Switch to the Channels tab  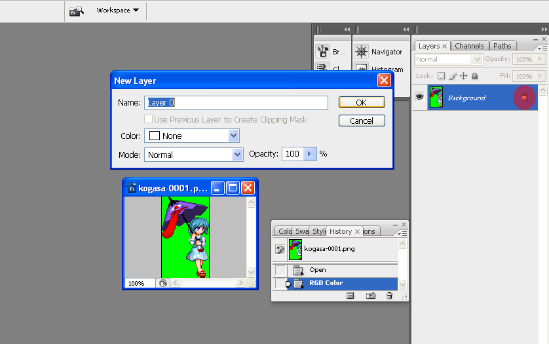coord(469,46)
